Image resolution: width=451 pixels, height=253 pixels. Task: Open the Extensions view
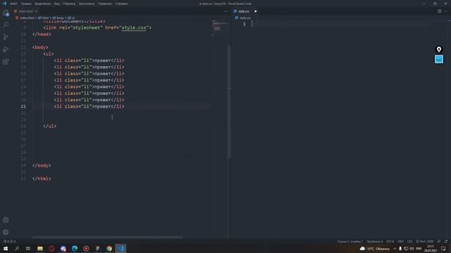click(6, 61)
